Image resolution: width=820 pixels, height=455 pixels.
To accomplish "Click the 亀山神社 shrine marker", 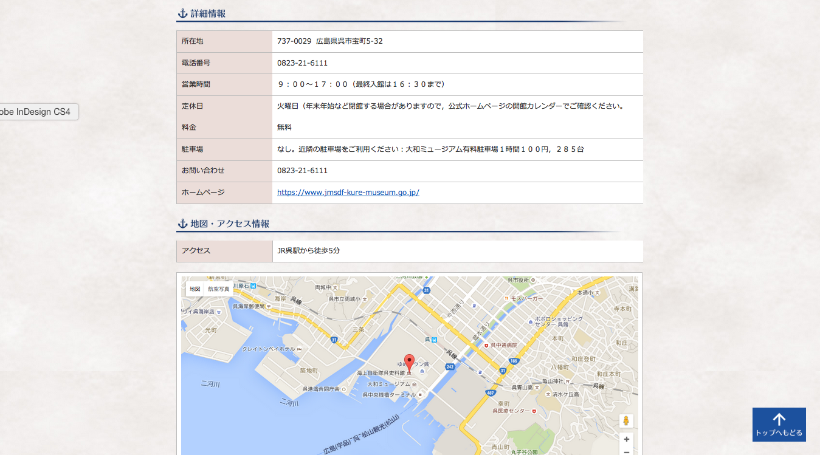I will click(x=568, y=381).
